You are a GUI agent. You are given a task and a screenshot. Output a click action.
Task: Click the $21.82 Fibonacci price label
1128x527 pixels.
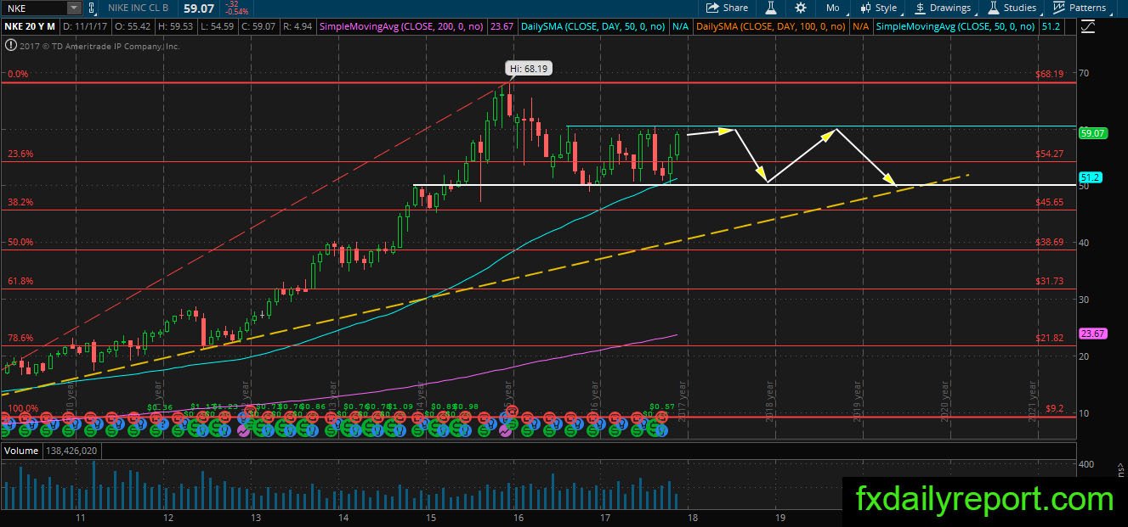[x=1050, y=338]
